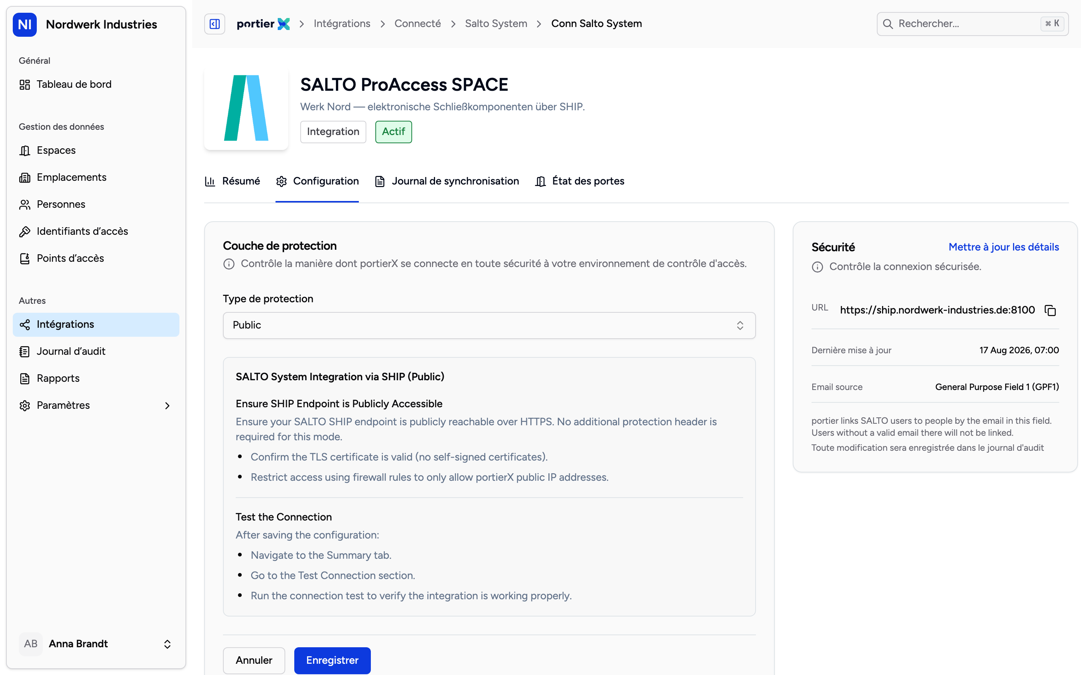The image size is (1081, 675).
Task: Open the Anna Brandt account switcher
Action: point(96,644)
